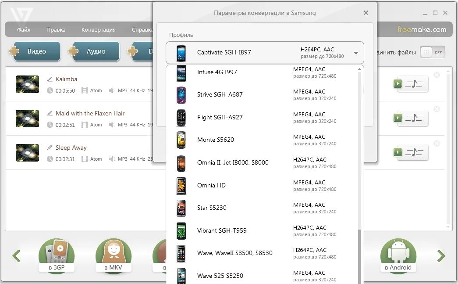
Task: Rename Sleep Away using the pencil icon
Action: (50, 147)
